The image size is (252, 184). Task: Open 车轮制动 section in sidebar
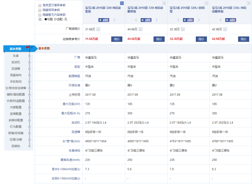tap(16, 81)
